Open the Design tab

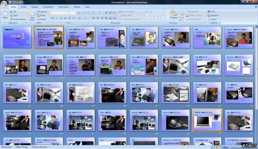pos(35,7)
